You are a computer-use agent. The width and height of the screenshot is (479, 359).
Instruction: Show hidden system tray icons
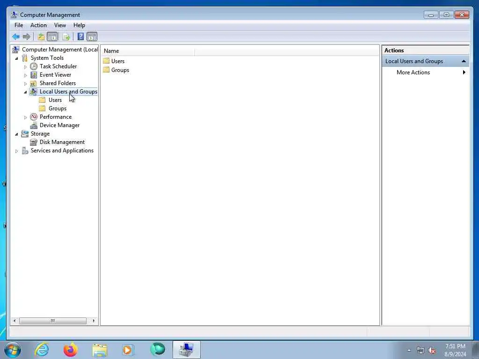click(x=409, y=350)
